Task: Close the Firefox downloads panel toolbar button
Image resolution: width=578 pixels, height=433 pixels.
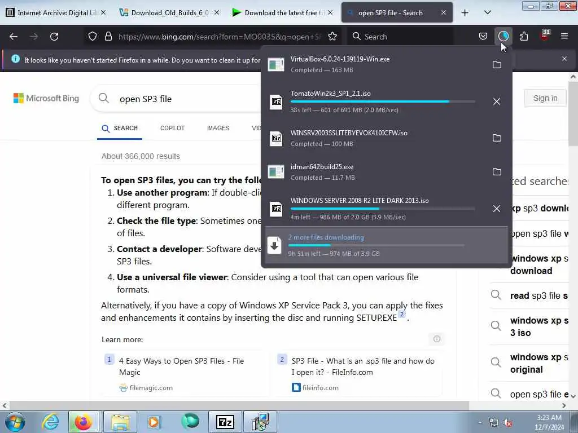Action: [503, 36]
